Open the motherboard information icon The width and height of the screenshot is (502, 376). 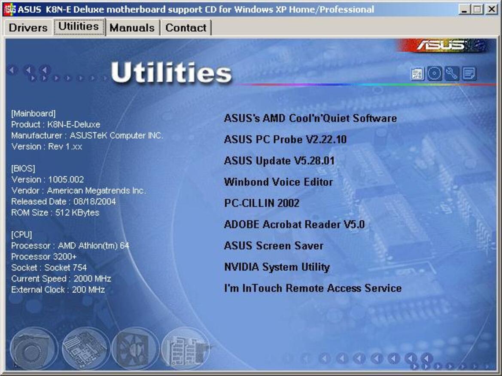click(417, 74)
